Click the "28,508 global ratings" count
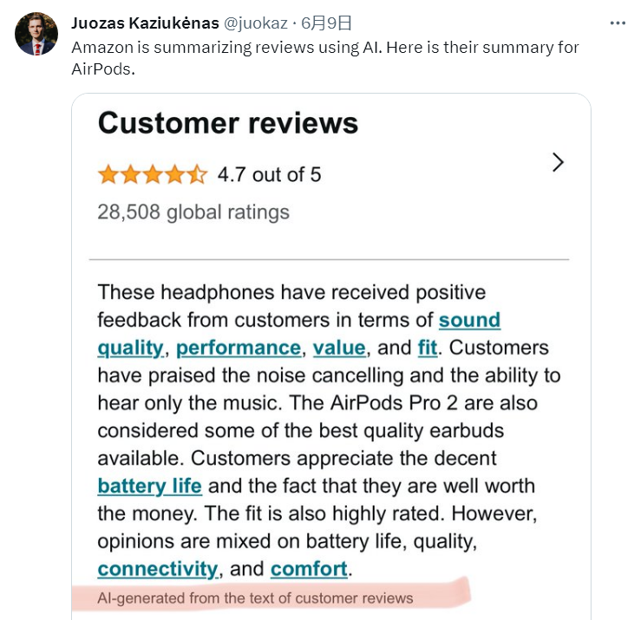Screen dimensions: 634x620 193,212
